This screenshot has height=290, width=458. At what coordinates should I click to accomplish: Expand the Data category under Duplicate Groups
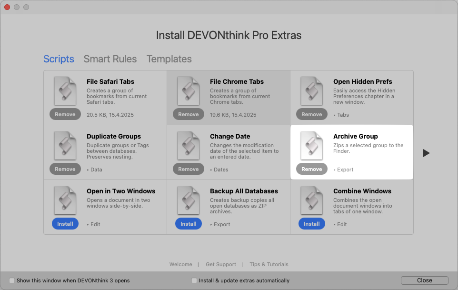[x=94, y=170]
